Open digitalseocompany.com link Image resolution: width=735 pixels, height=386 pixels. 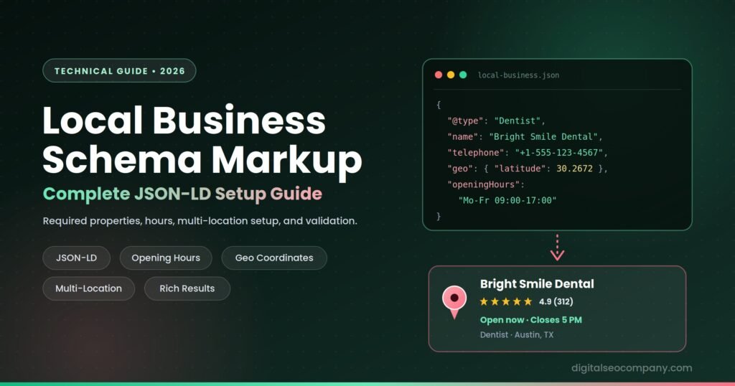[x=632, y=368]
